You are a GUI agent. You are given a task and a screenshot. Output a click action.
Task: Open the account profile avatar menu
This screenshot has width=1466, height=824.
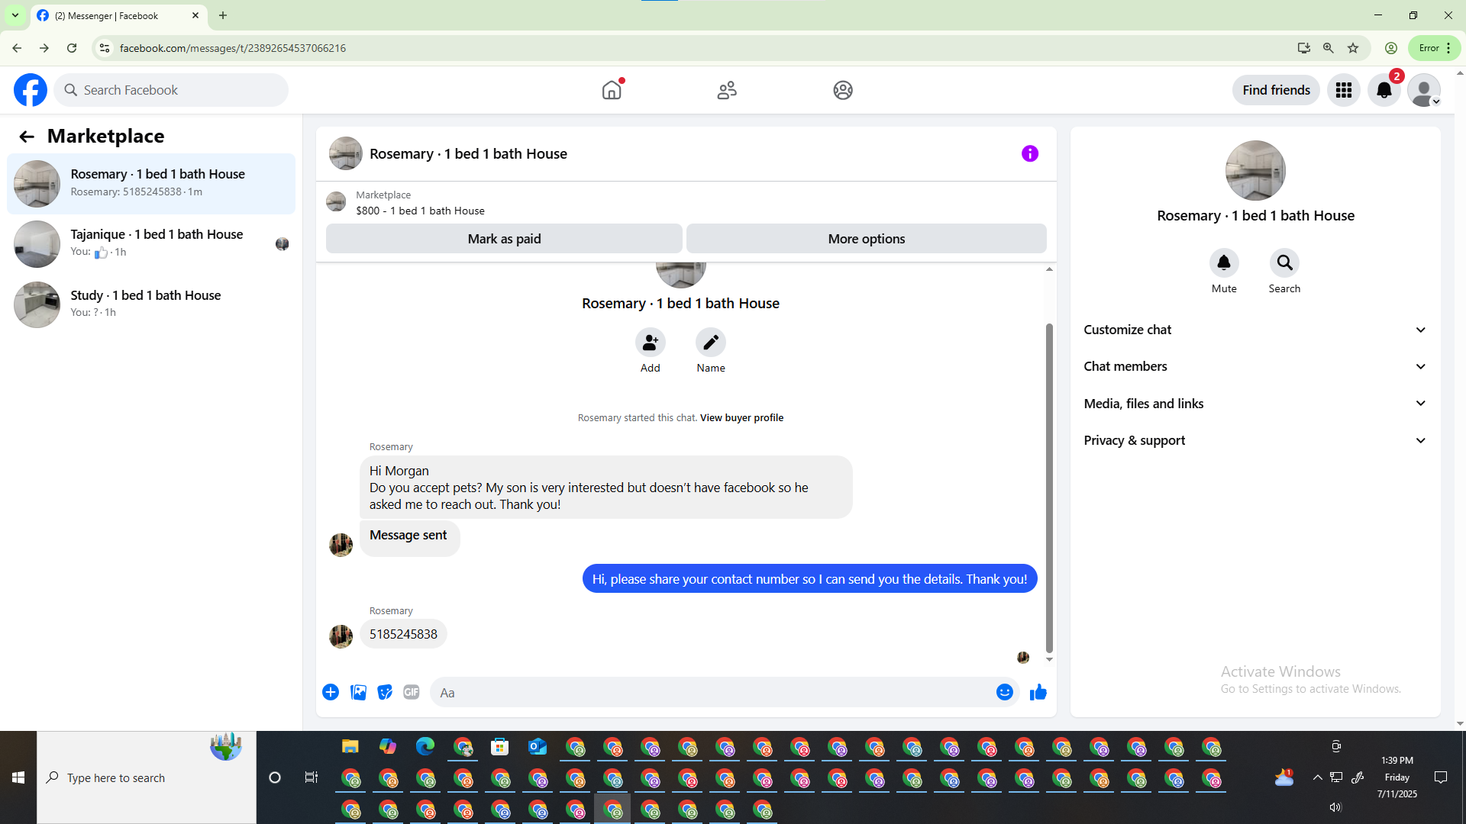point(1424,90)
